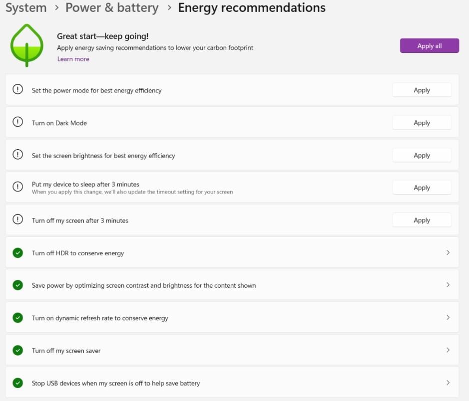Expand the Turn off HDR chevron
This screenshot has height=401, width=469.
click(x=448, y=252)
